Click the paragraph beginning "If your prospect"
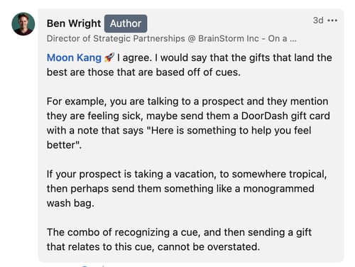 (187, 189)
